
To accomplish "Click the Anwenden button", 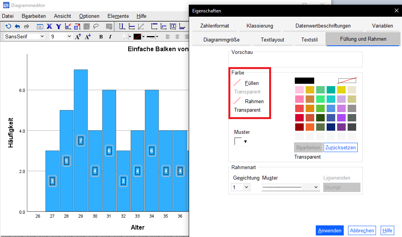I will pos(329,230).
